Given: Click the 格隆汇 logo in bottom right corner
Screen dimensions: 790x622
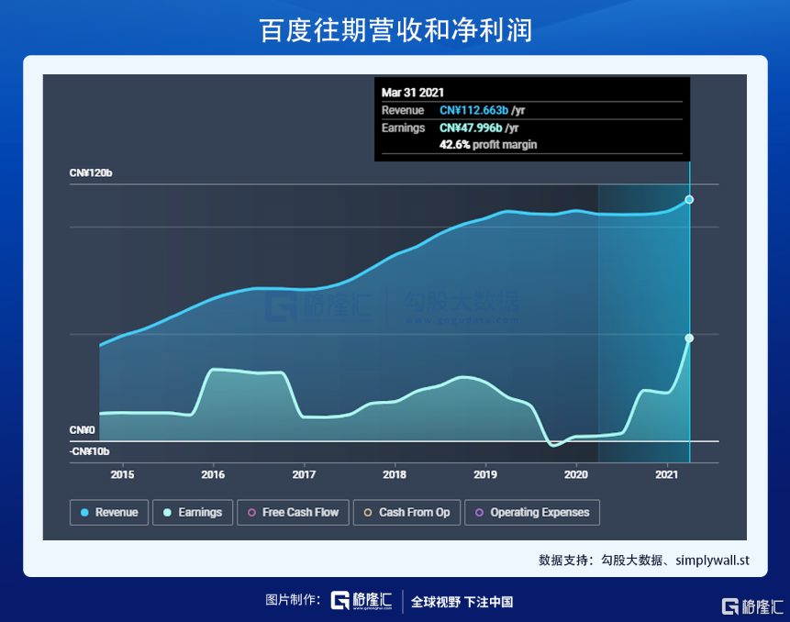Looking at the screenshot, I should (x=752, y=606).
